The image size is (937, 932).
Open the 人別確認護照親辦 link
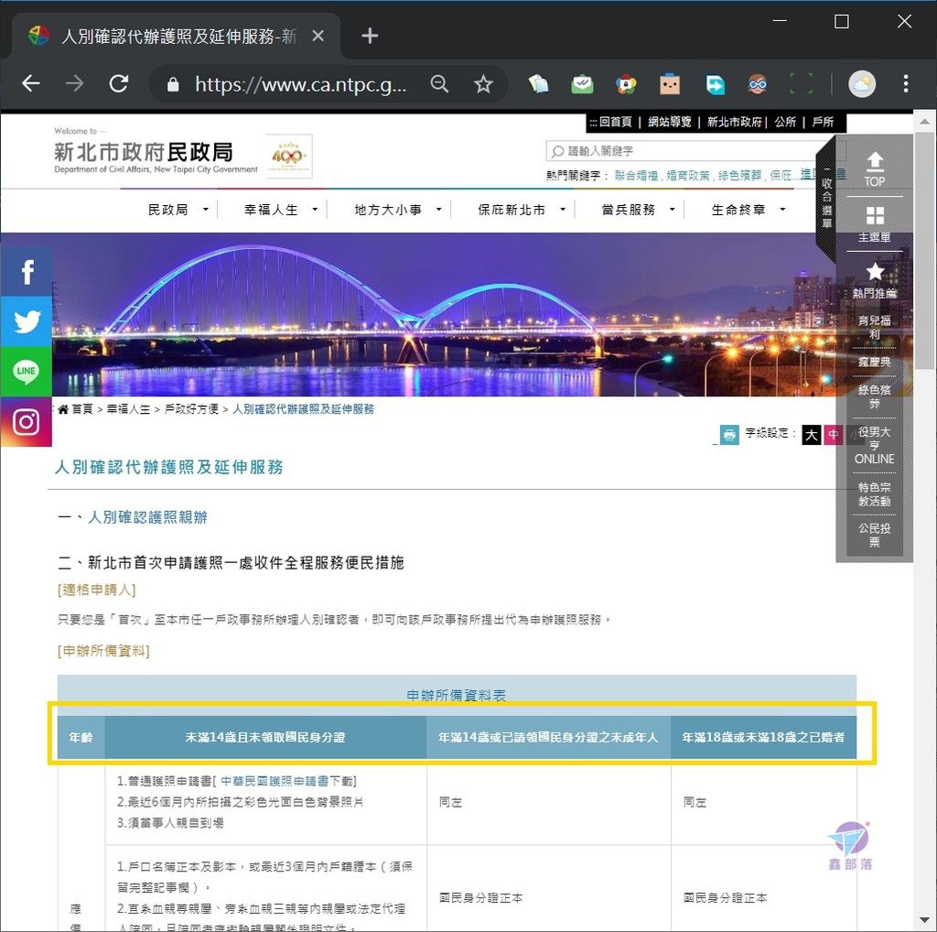tap(147, 517)
